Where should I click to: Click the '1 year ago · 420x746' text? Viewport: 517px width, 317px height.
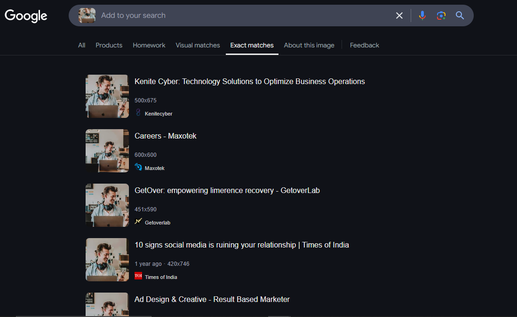pyautogui.click(x=162, y=263)
